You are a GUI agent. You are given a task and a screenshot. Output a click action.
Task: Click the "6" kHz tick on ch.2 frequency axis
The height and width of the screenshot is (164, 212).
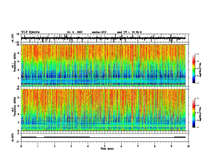tap(18, 106)
